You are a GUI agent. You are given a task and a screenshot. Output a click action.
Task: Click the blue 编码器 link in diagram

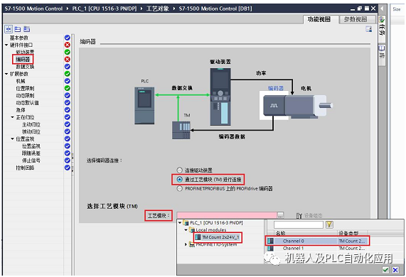[x=275, y=88]
